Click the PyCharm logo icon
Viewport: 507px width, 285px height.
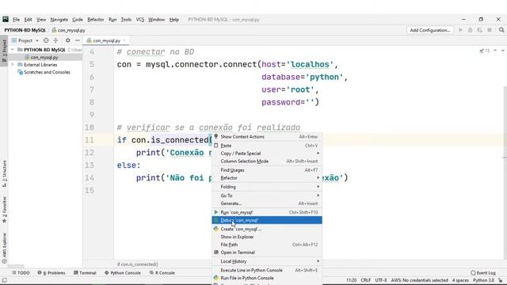(6, 19)
